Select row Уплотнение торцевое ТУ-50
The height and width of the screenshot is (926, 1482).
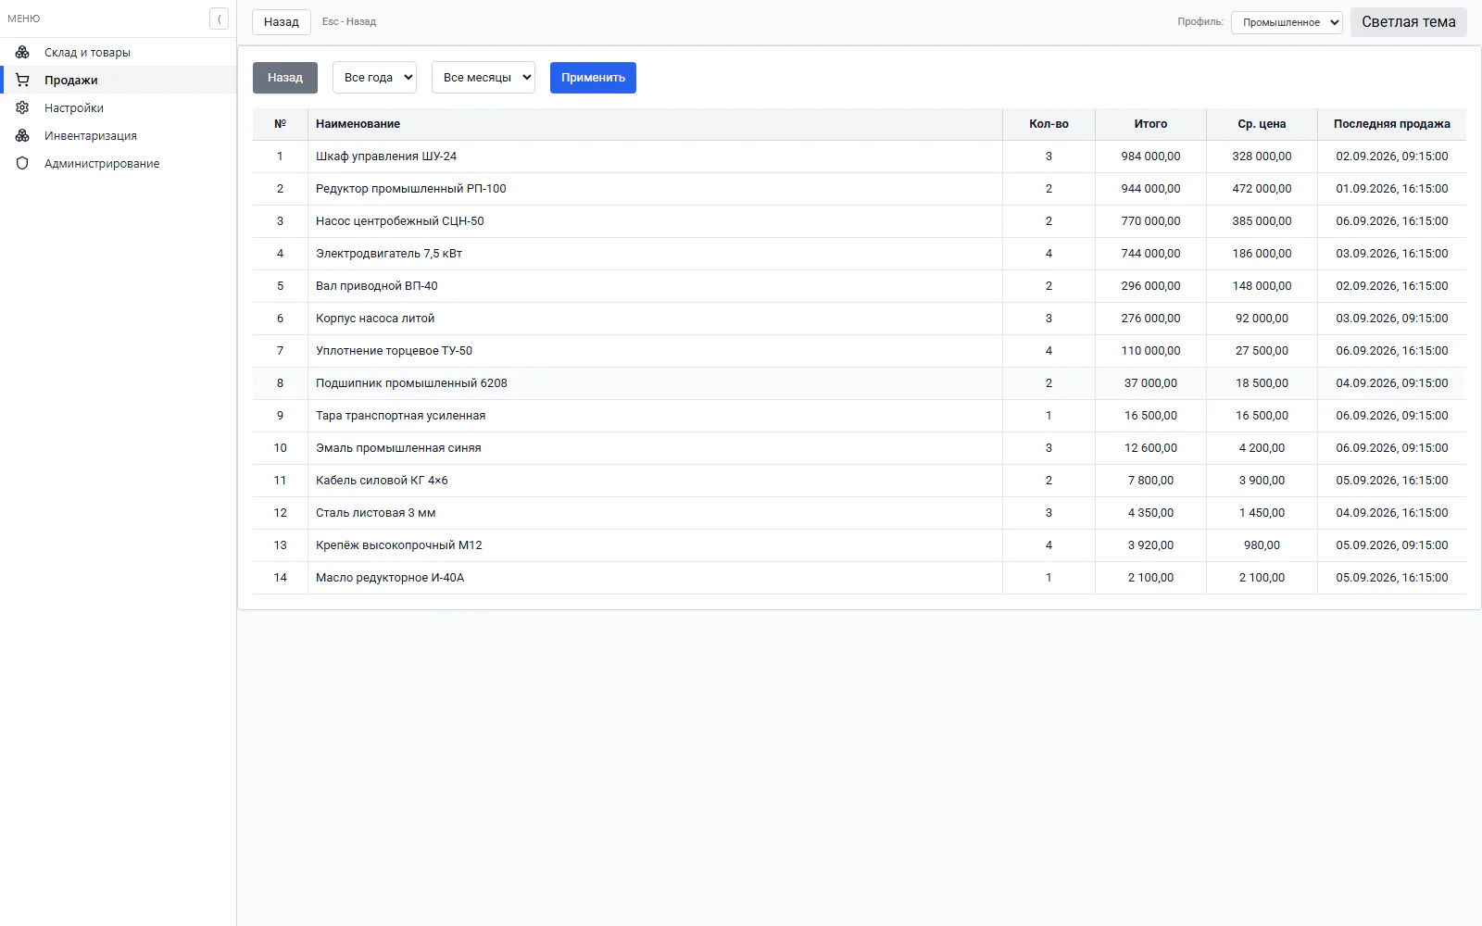tap(860, 351)
